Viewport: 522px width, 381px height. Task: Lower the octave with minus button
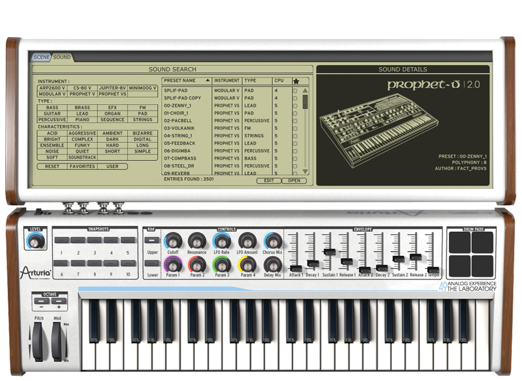42,302
